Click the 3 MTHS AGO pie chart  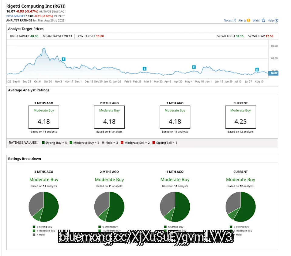[44, 207]
